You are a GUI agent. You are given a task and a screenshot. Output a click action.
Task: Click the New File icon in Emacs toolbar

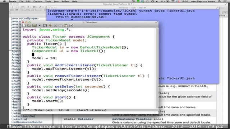click(24, 25)
